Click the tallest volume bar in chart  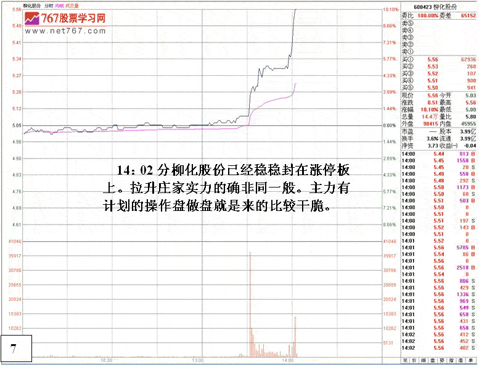(x=250, y=302)
